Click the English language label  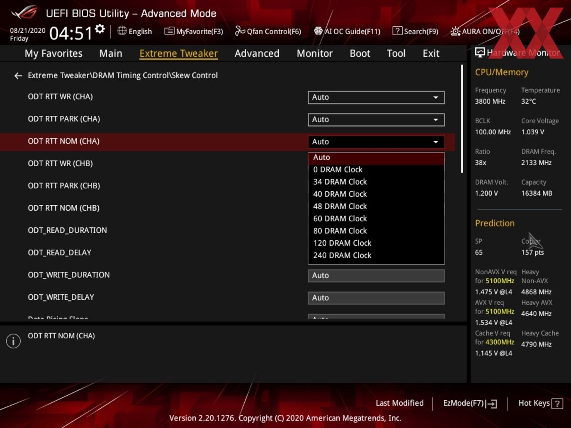140,31
